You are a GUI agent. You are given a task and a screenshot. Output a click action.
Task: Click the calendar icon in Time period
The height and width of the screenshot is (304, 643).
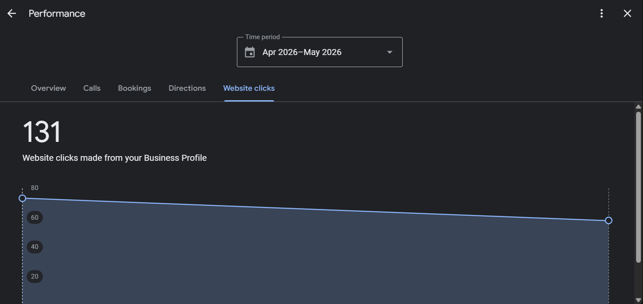point(250,52)
